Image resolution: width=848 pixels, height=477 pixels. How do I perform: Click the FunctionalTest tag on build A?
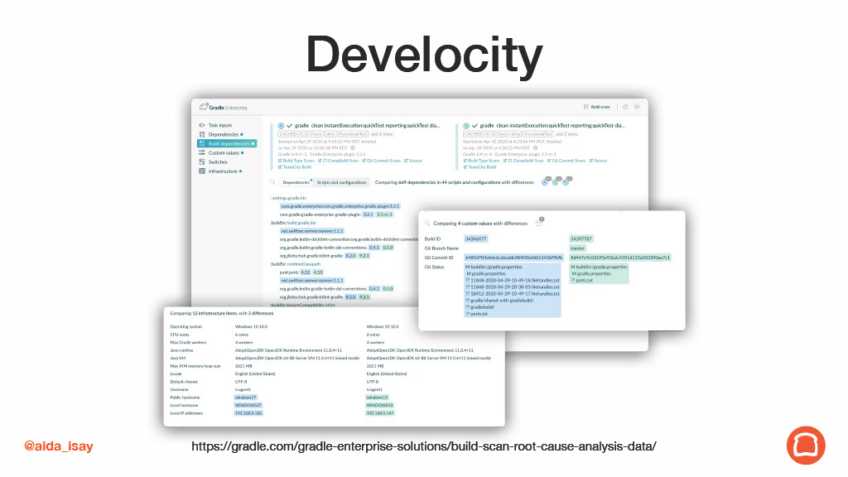(353, 133)
